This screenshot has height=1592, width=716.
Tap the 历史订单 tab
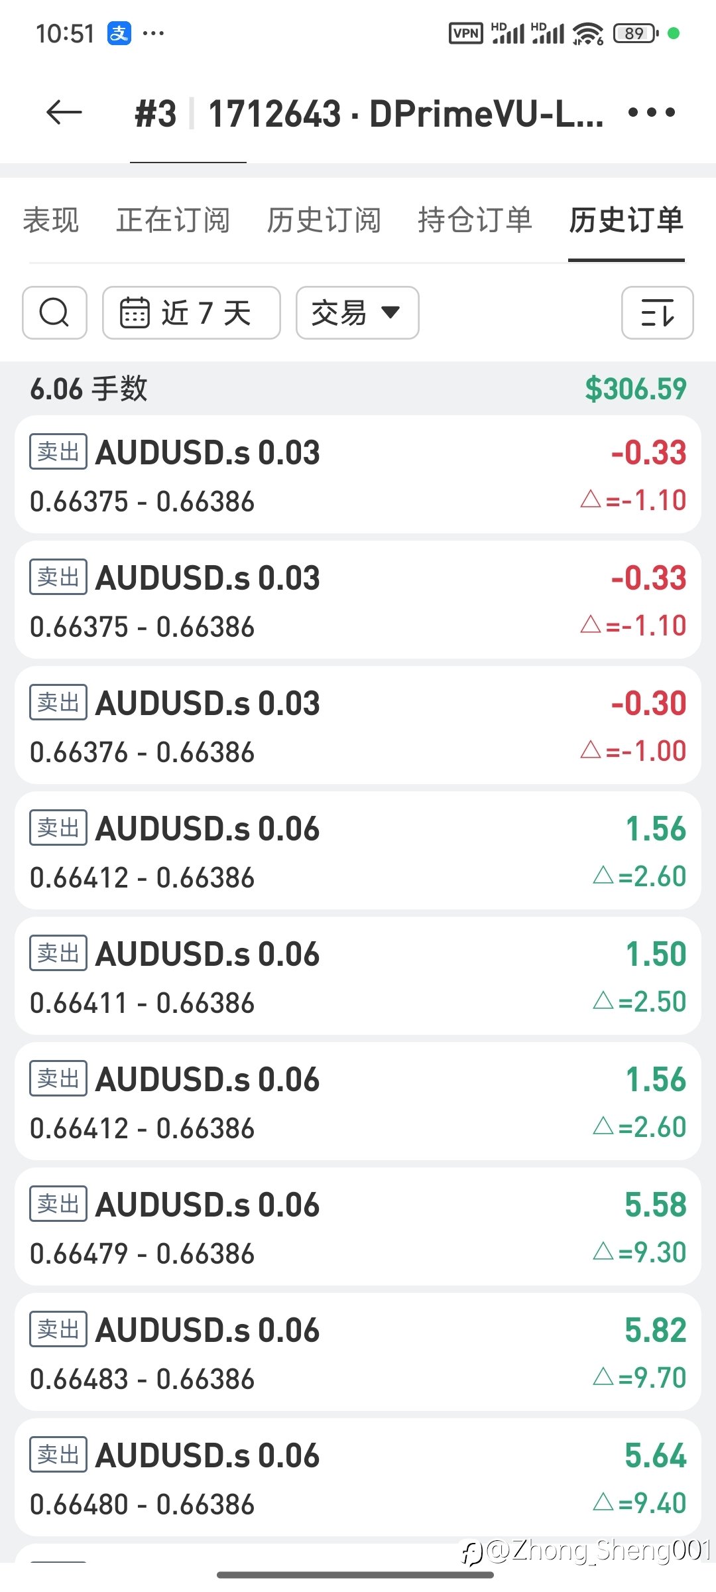point(626,220)
